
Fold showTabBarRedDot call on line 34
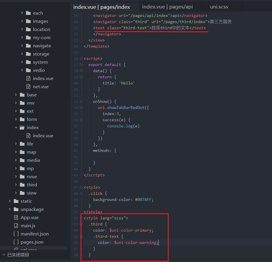tap(81, 108)
